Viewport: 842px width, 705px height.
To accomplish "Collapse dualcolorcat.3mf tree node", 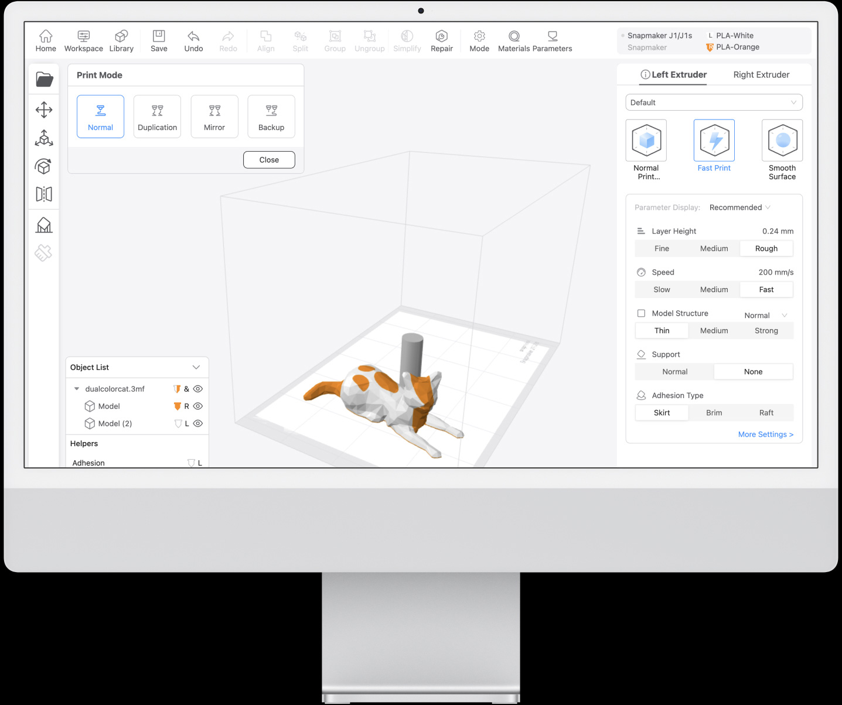I will coord(76,389).
